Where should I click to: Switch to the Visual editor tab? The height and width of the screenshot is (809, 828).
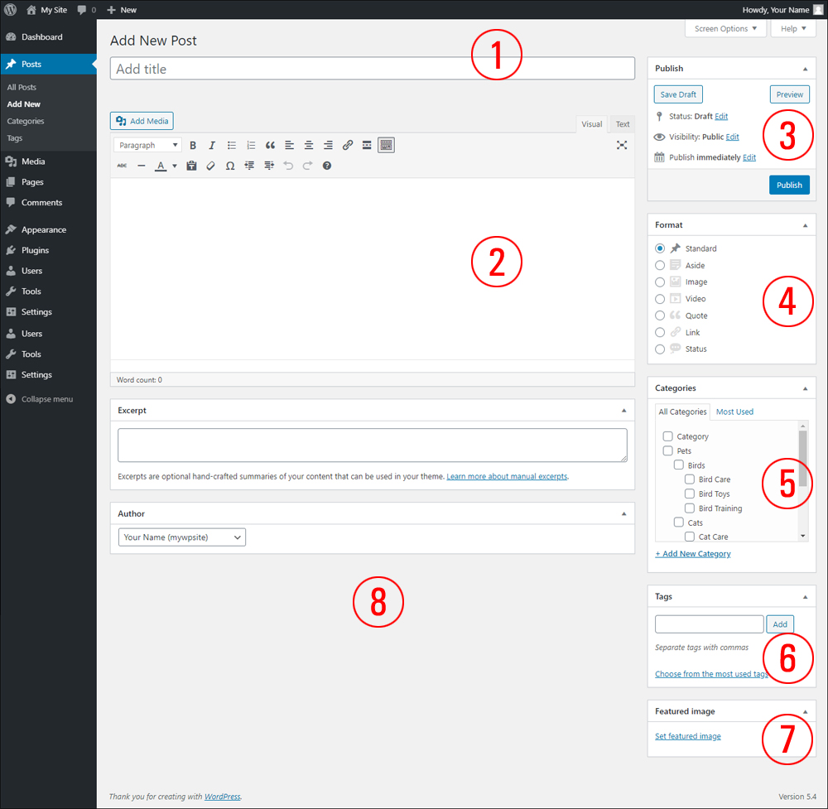(x=591, y=124)
